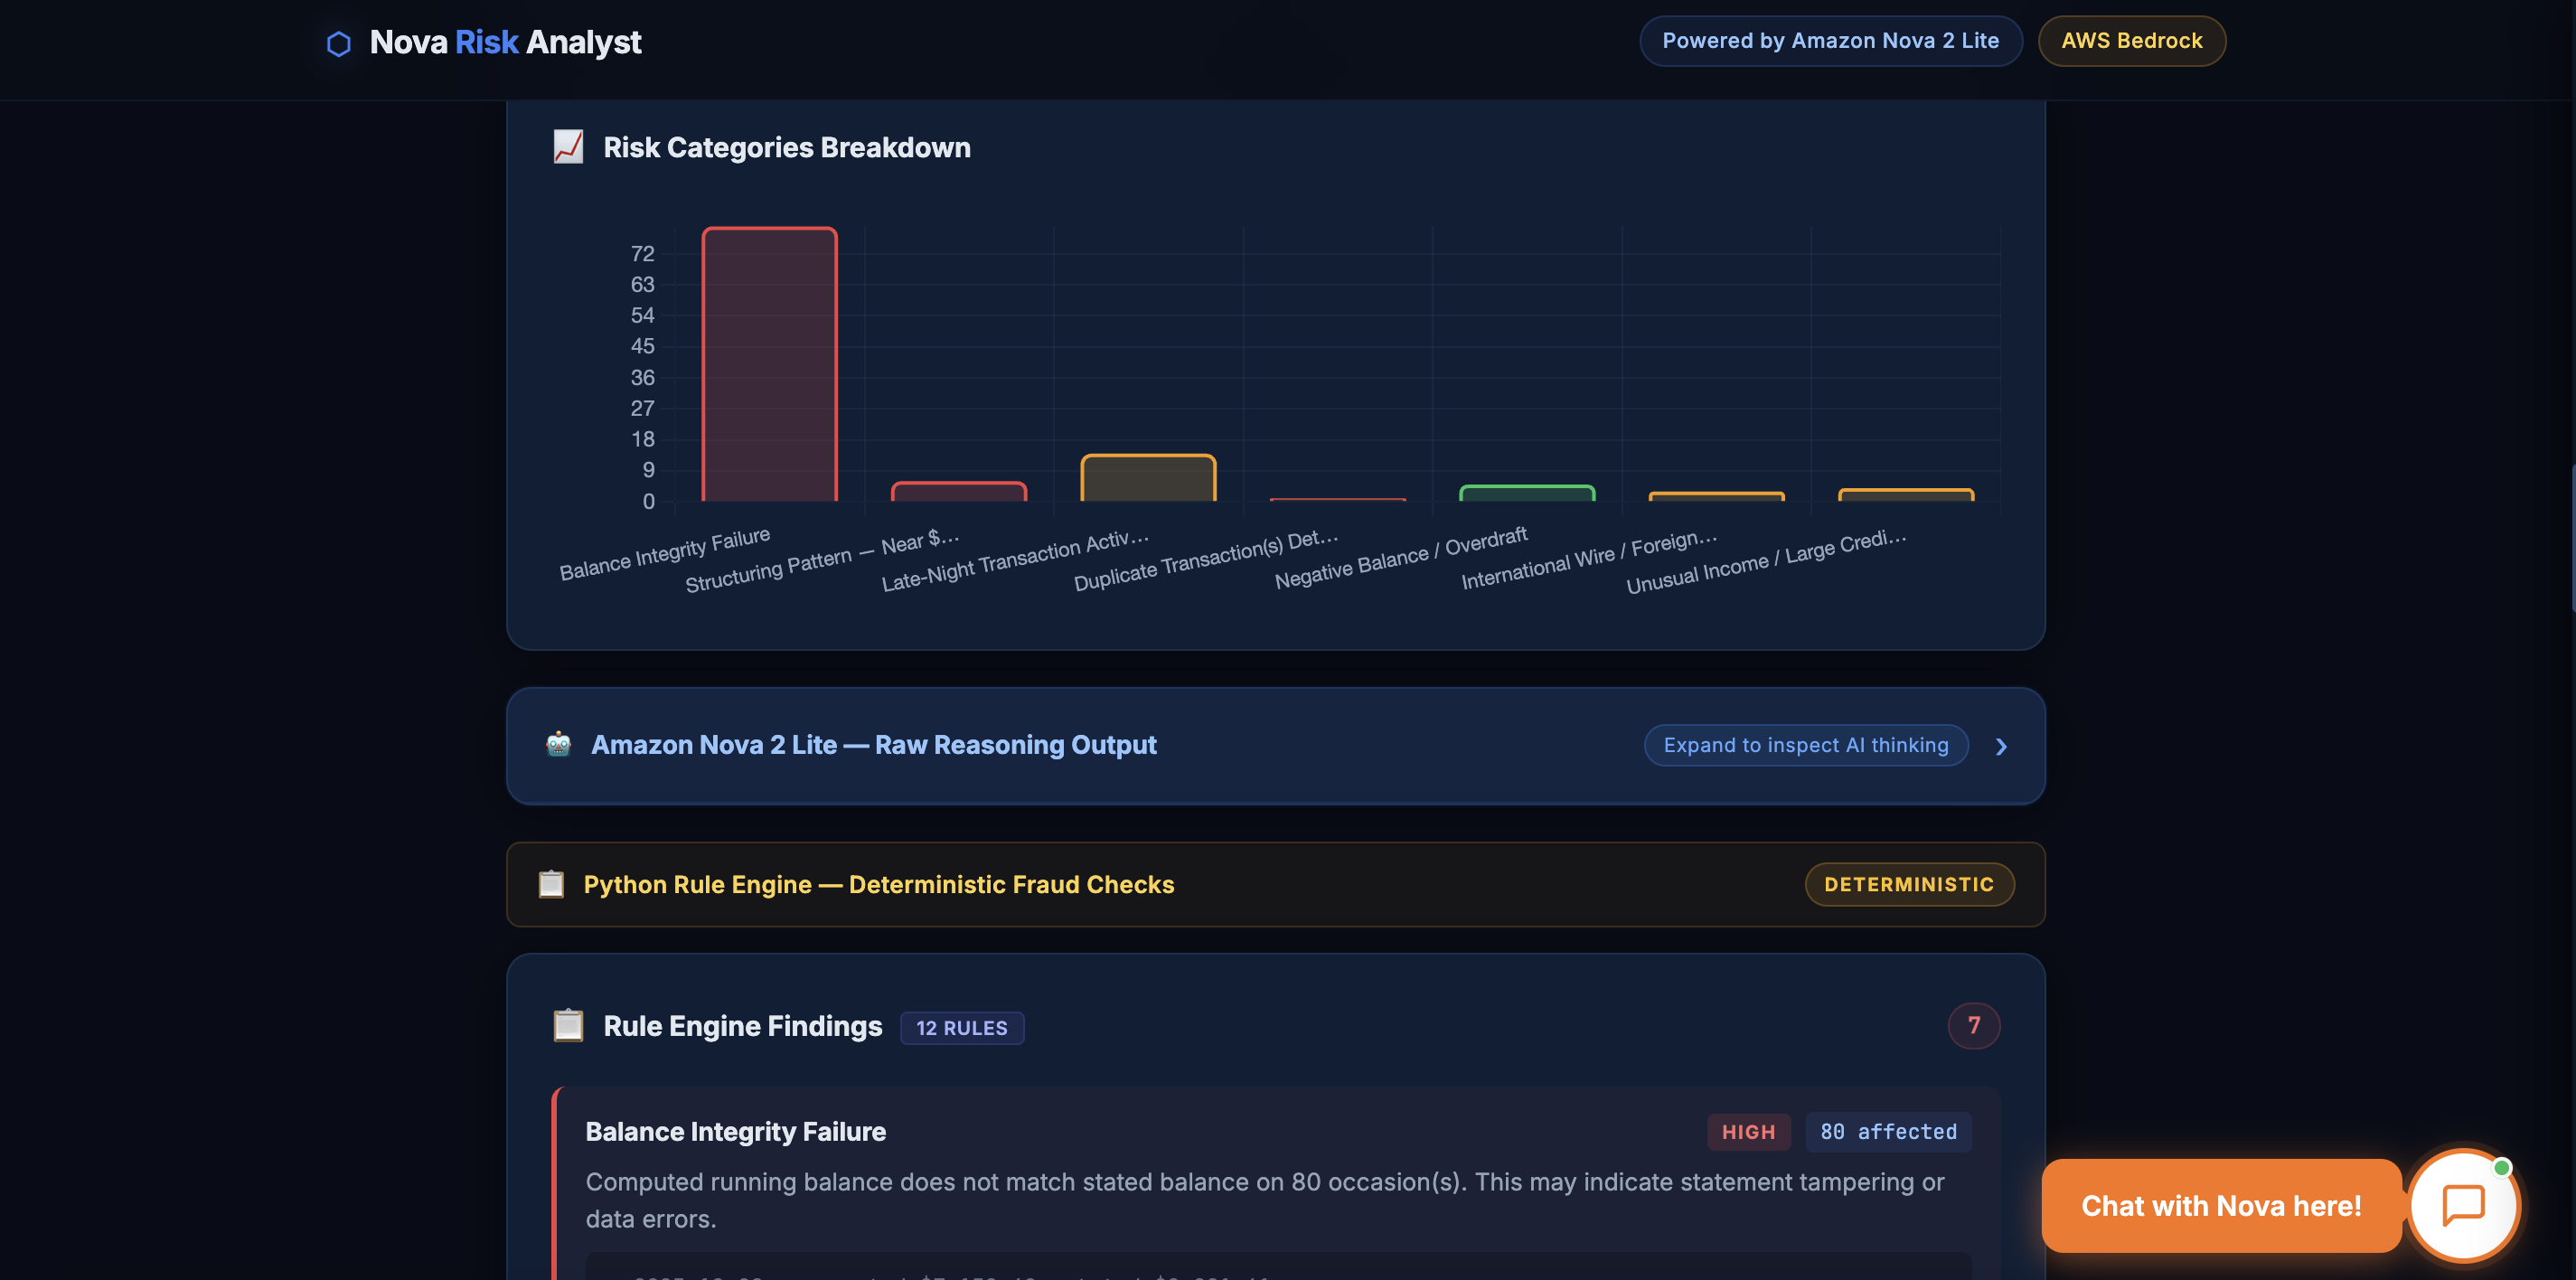2576x1280 pixels.
Task: Click the chart icon beside Risk Categories Breakdown
Action: [568, 147]
